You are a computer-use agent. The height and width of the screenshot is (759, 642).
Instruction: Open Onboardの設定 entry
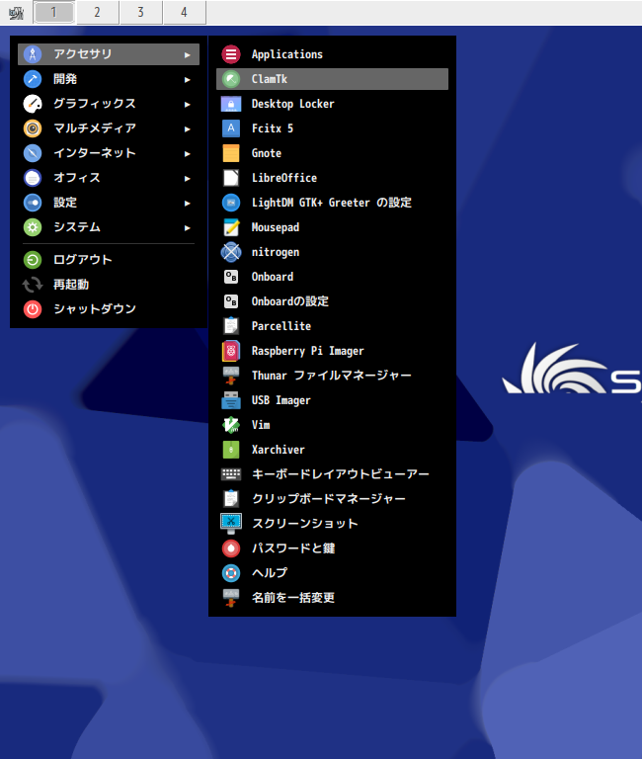tap(332, 301)
